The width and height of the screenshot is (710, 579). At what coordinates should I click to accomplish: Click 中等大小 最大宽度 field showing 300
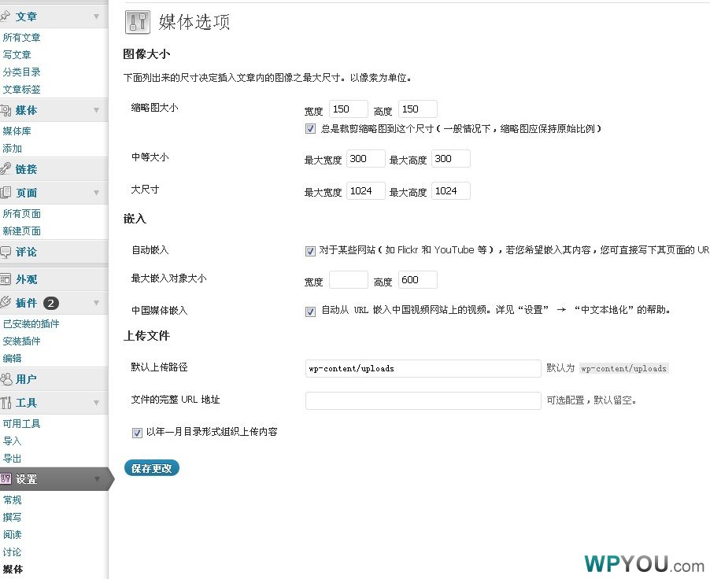click(x=366, y=158)
